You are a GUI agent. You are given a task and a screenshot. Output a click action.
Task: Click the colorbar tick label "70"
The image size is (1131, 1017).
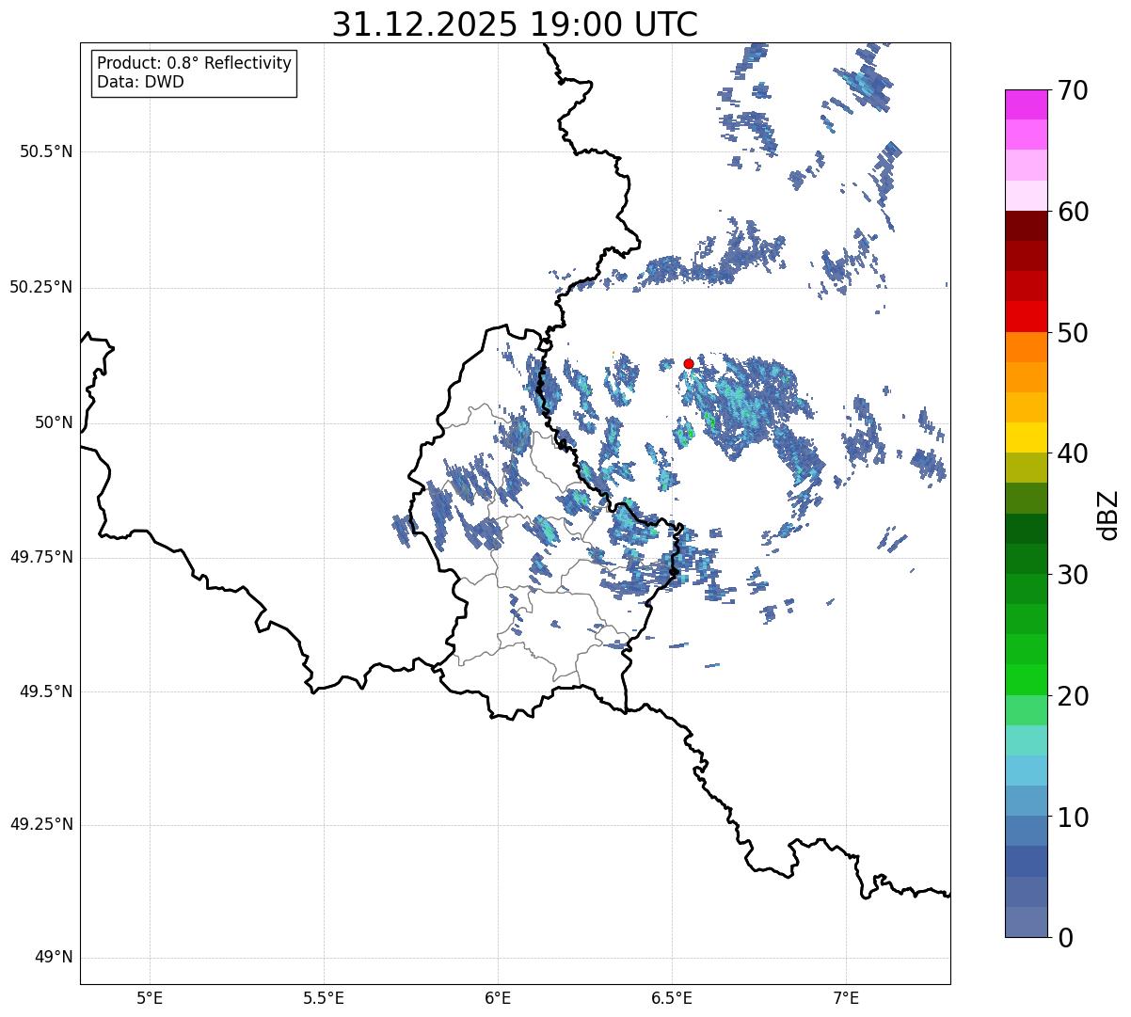click(1073, 91)
